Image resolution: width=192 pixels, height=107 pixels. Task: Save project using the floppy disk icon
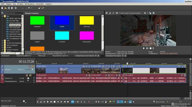pyautogui.click(x=9, y=8)
